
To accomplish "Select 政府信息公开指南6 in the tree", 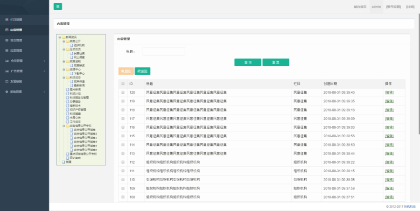I will click(x=85, y=150).
